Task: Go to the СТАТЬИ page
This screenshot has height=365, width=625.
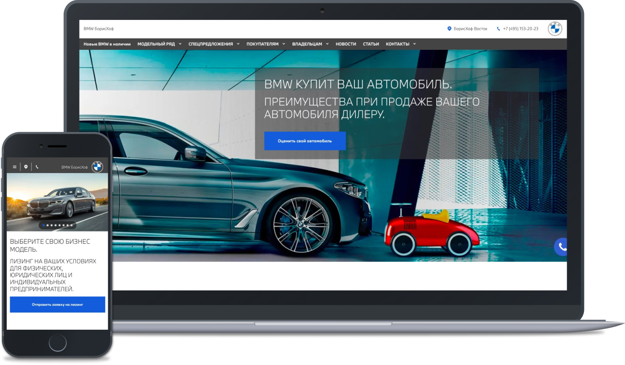Action: [371, 44]
